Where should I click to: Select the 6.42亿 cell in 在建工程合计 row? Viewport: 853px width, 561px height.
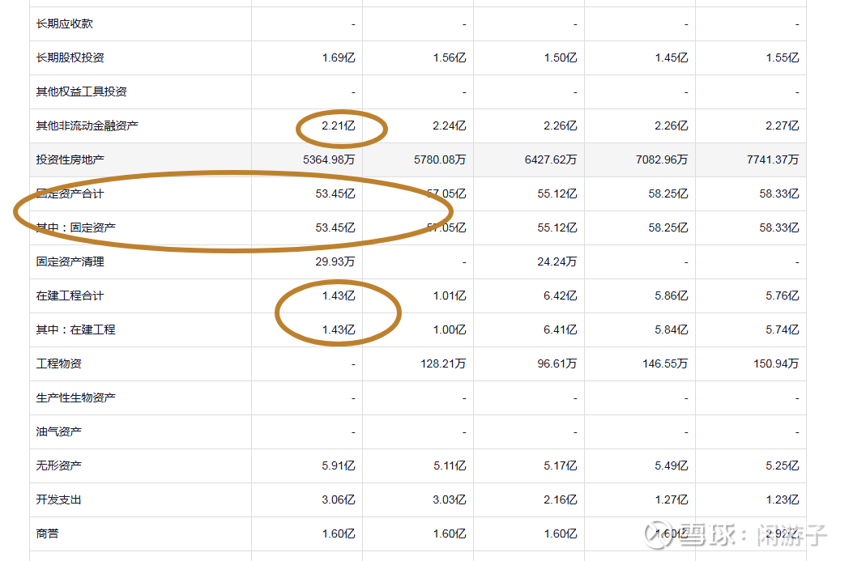tap(560, 296)
